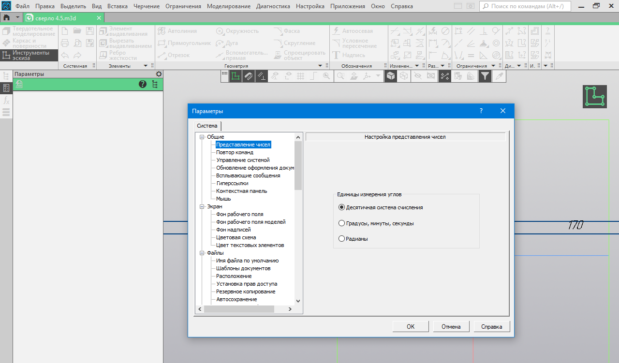Screen dimensions: 619x363
Task: Select Автосохранение in the settings tree
Action: [x=236, y=299]
